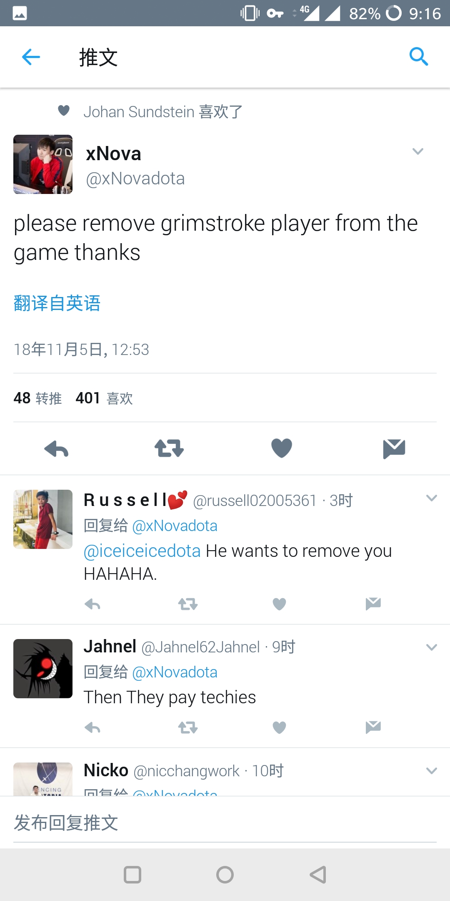View the 48 转推 retweets list
450x901 pixels.
coord(37,398)
